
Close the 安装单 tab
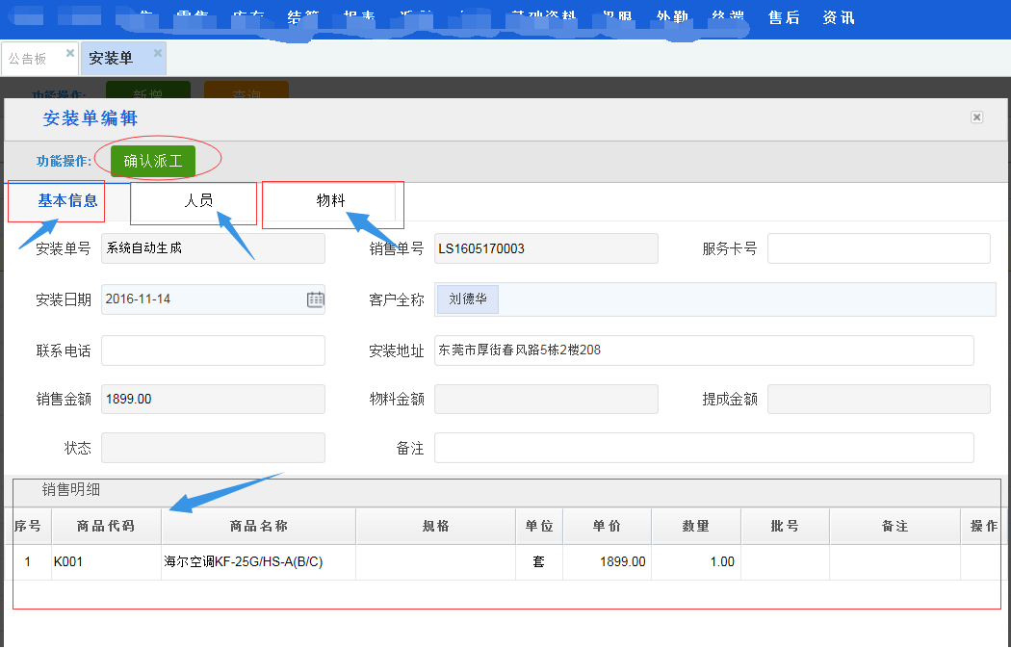(x=157, y=53)
